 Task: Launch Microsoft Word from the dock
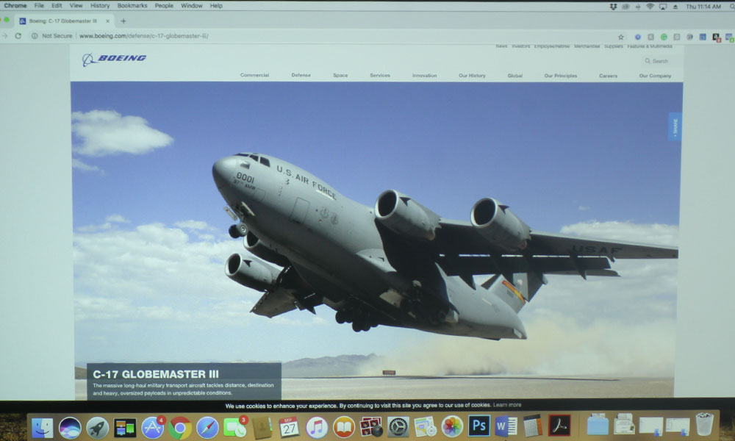506,426
